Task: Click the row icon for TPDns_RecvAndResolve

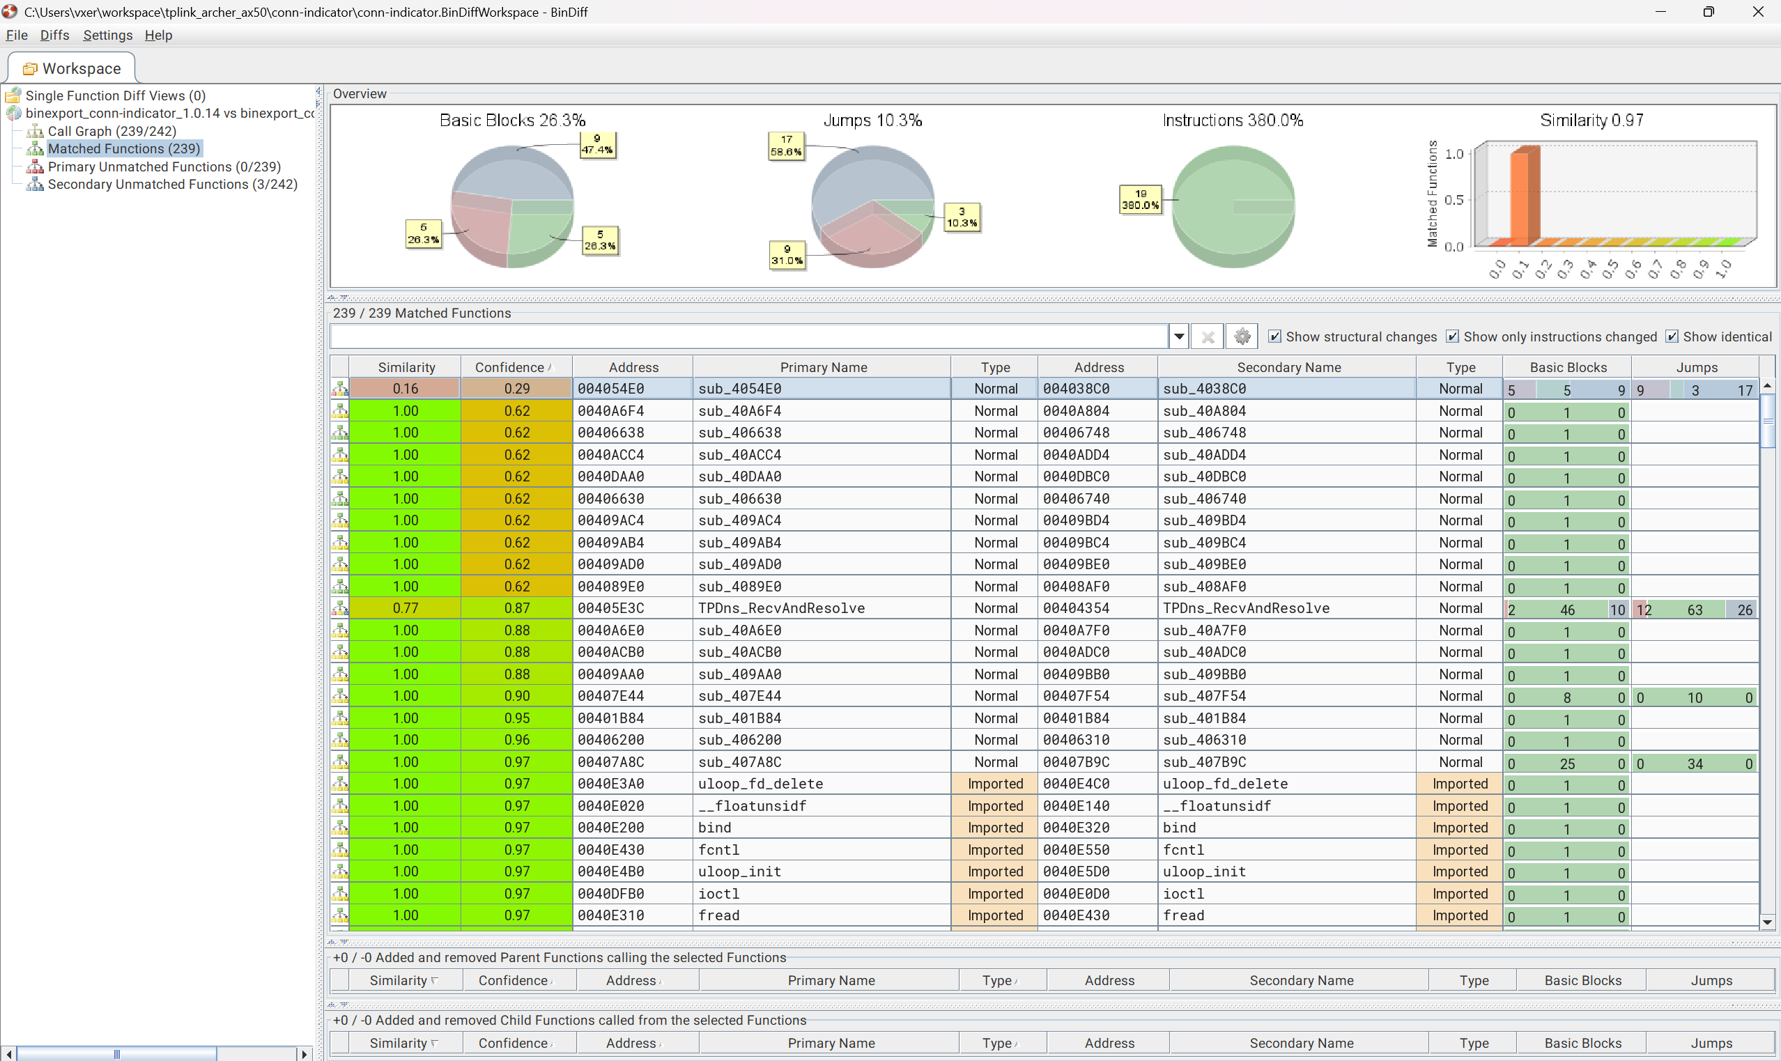Action: [339, 607]
